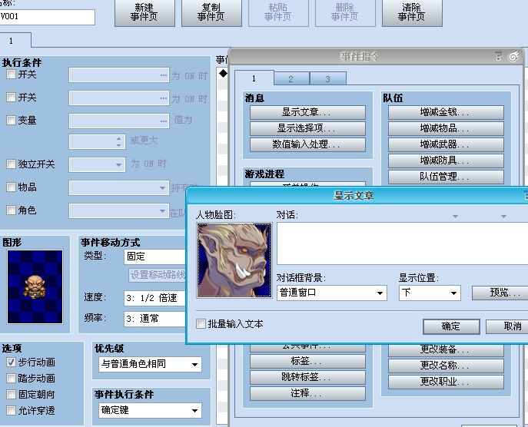Cancel the dialog with 取消
This screenshot has height=427, width=528.
(x=507, y=326)
